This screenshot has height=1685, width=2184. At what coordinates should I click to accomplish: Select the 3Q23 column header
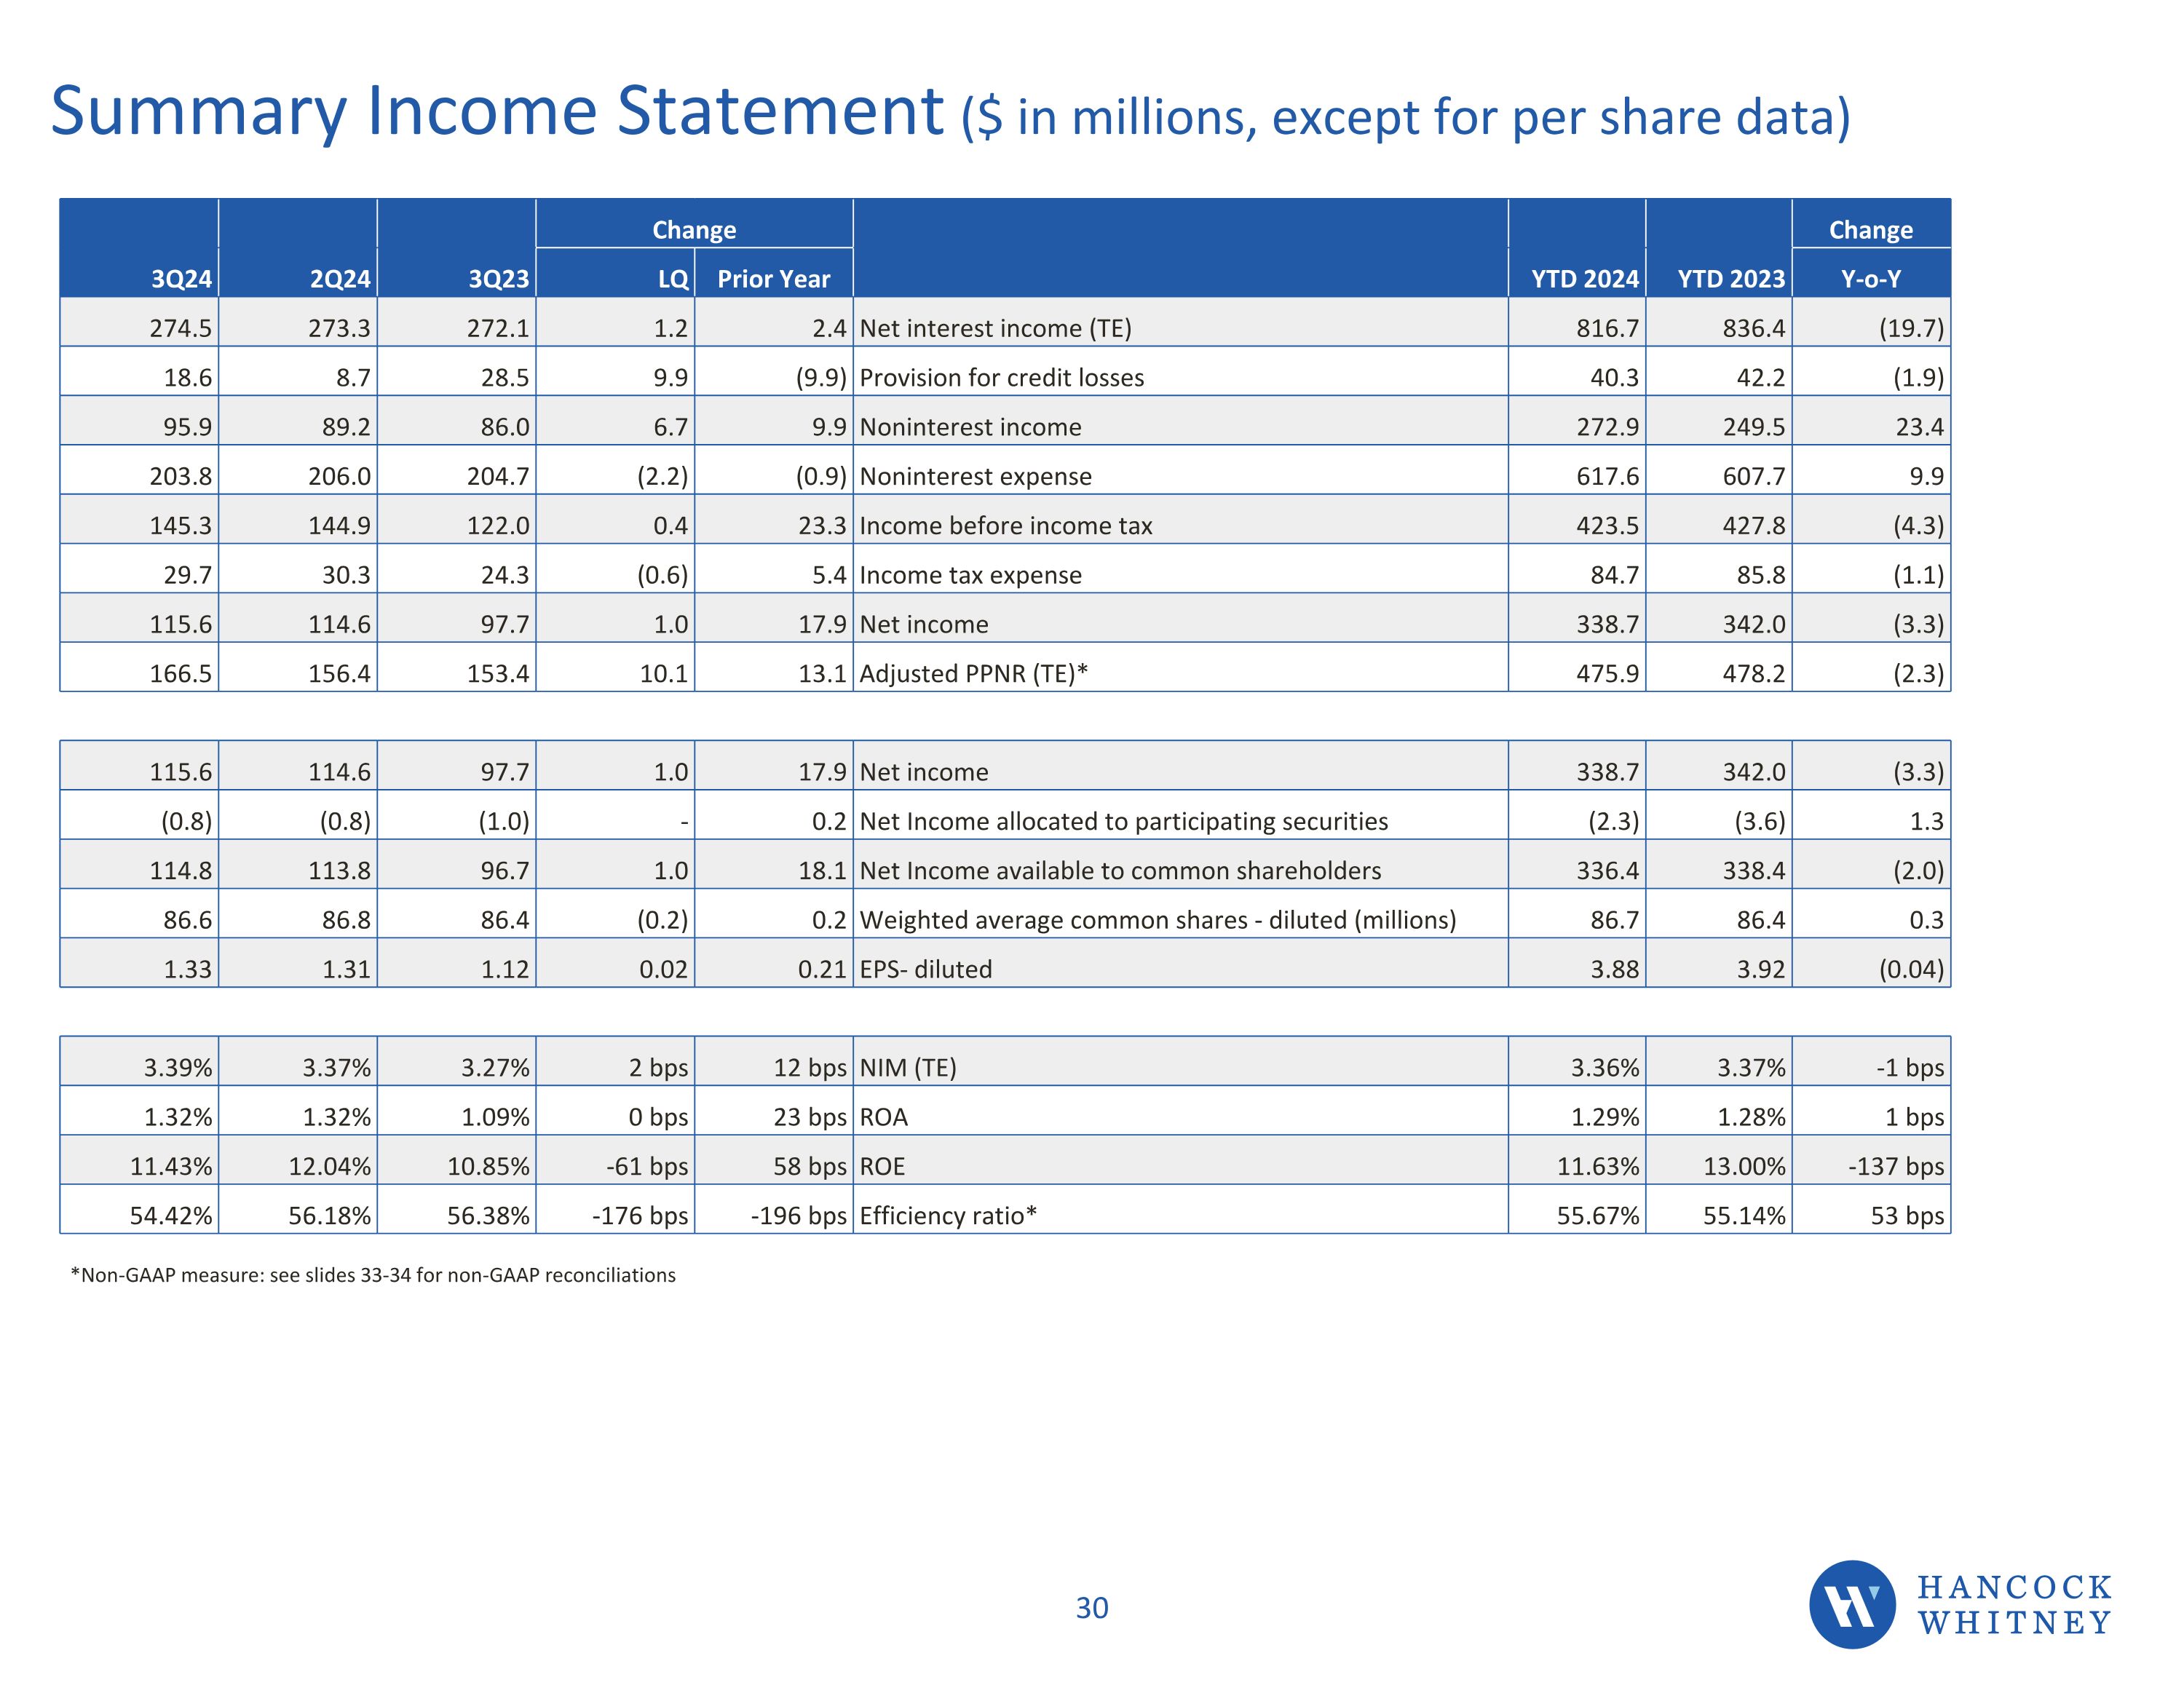pos(498,279)
